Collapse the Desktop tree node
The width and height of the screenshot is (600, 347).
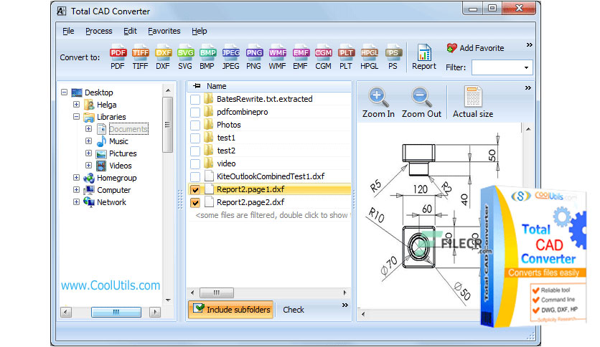point(65,92)
